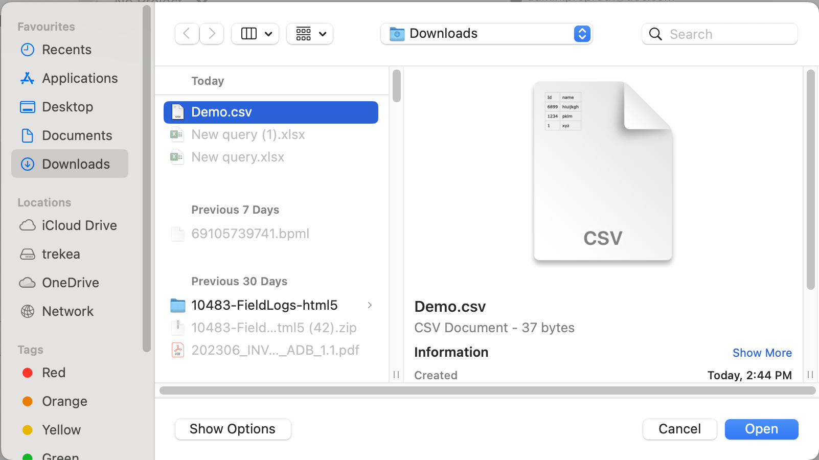Image resolution: width=819 pixels, height=460 pixels.
Task: Click Show Options to reveal import settings
Action: 233,429
